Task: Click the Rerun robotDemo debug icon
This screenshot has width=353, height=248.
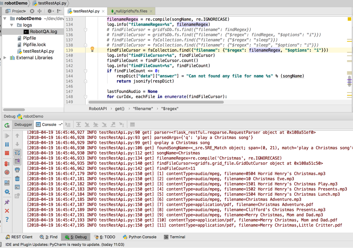Action: 7,126
